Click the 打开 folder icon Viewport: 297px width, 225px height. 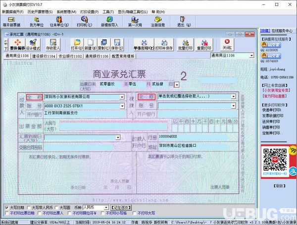[77, 45]
